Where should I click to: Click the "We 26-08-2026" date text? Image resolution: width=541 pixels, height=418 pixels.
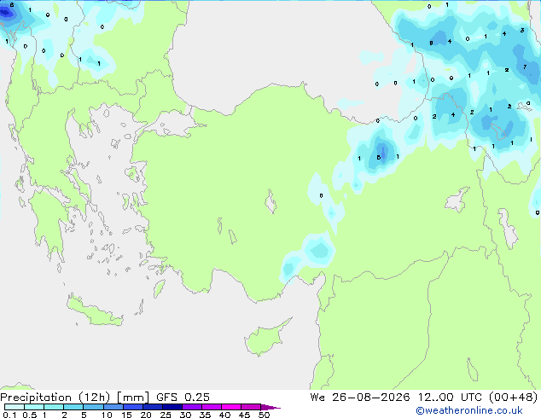click(x=359, y=398)
